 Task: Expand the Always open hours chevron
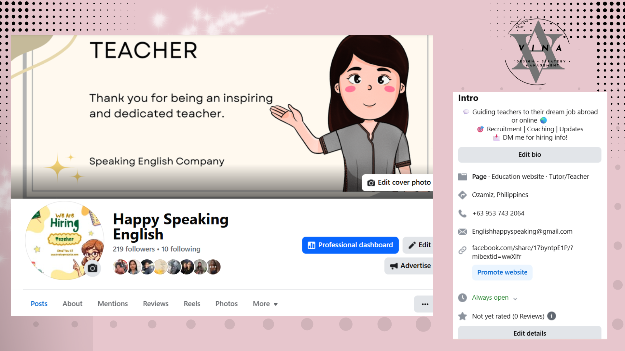[x=515, y=299]
